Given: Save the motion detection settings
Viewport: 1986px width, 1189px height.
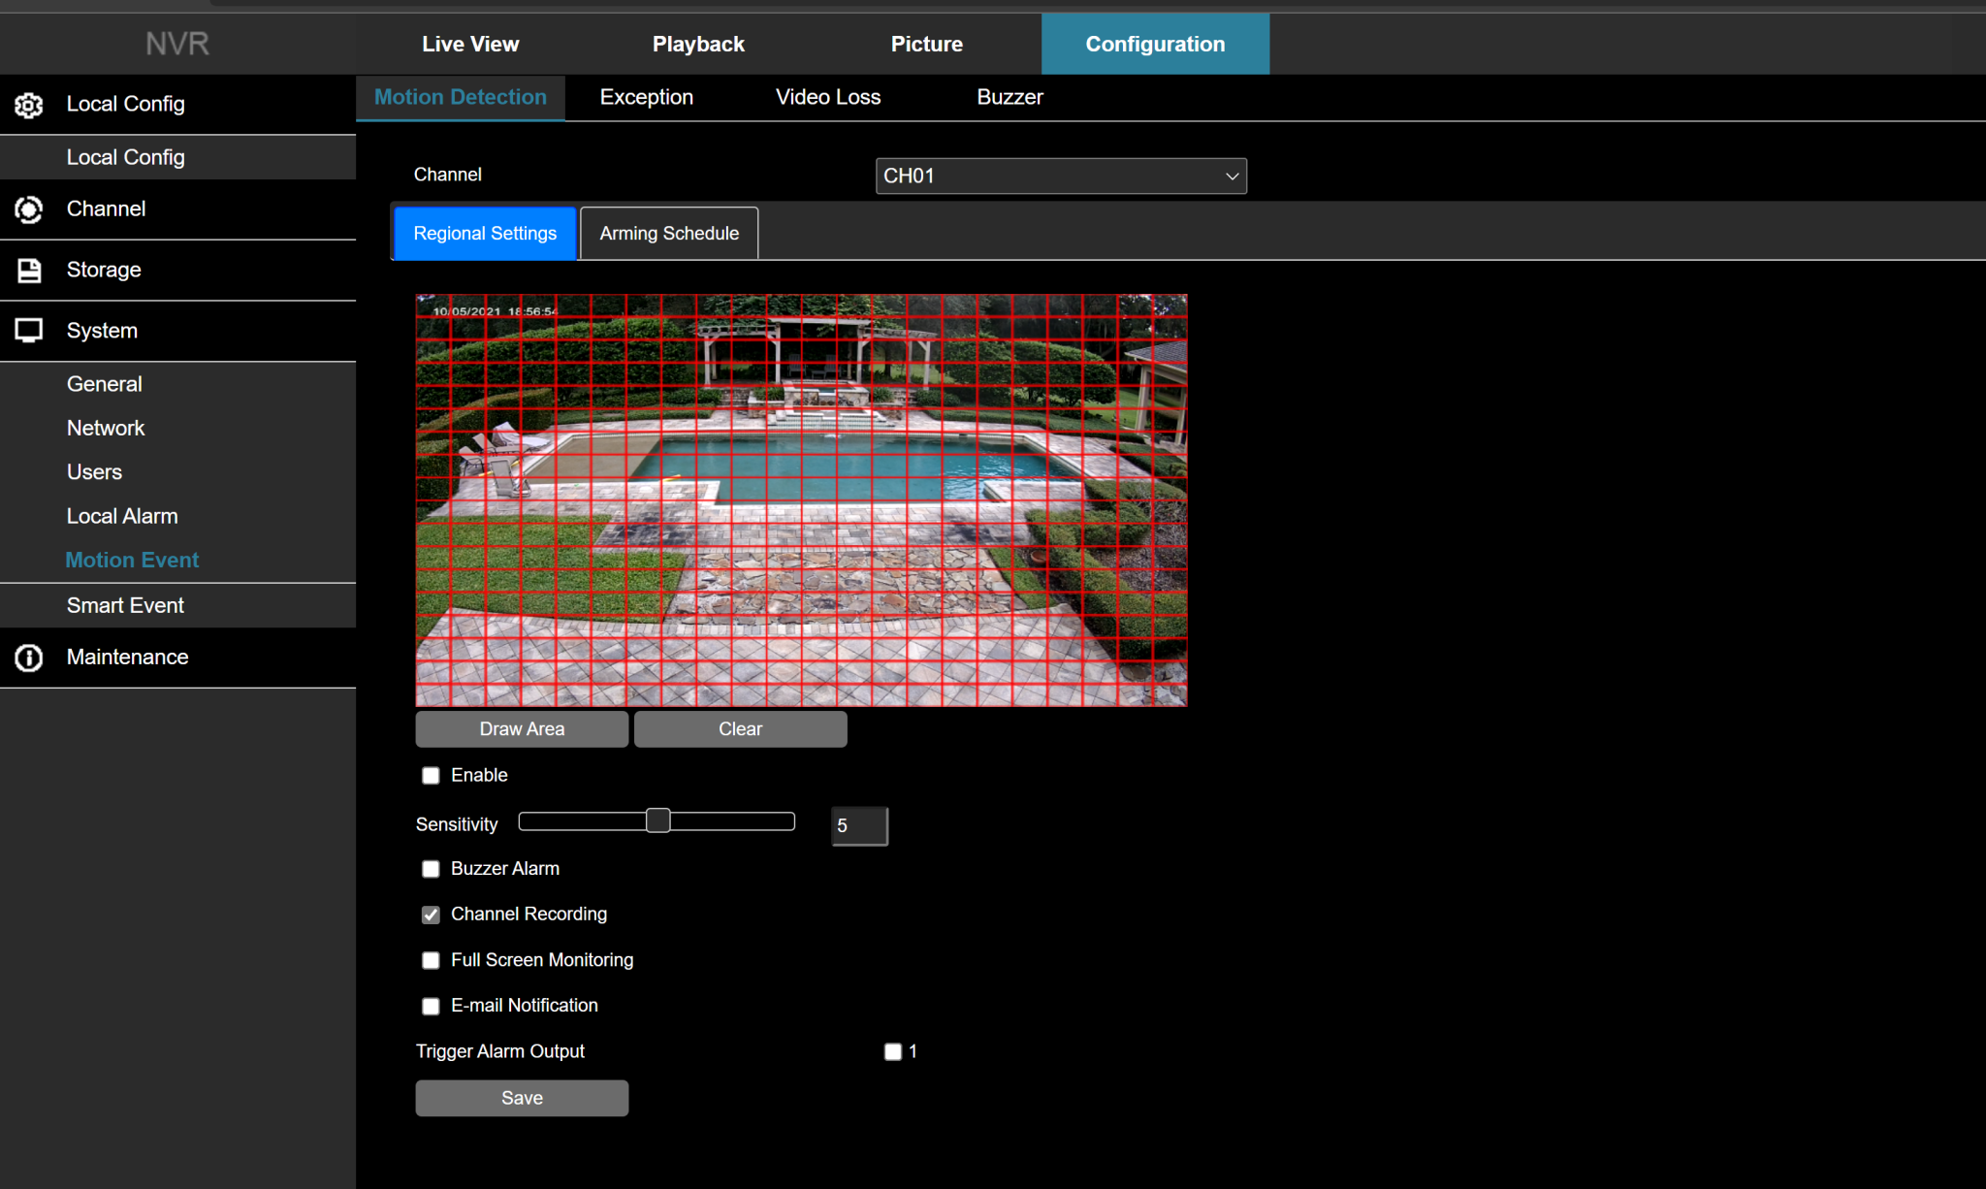Looking at the screenshot, I should [x=522, y=1097].
